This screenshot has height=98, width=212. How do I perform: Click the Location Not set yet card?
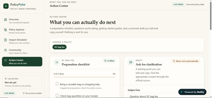click(x=22, y=82)
